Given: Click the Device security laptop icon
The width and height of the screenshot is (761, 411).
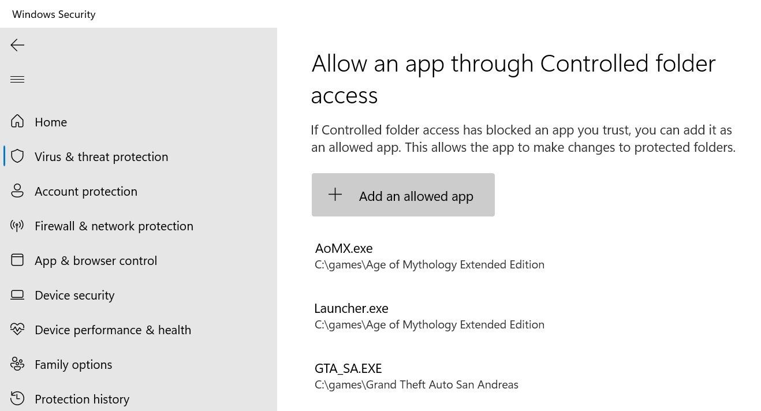Looking at the screenshot, I should point(17,295).
